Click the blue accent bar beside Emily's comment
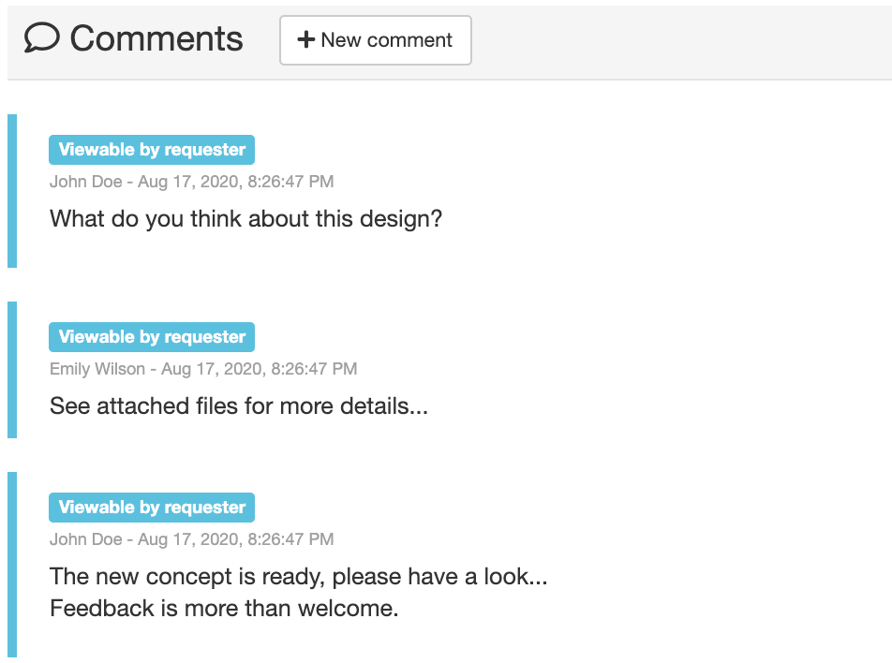Screen dimensions: 892x663 pos(12,369)
